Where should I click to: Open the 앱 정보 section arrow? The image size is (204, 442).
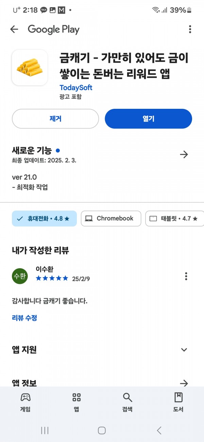(184, 384)
